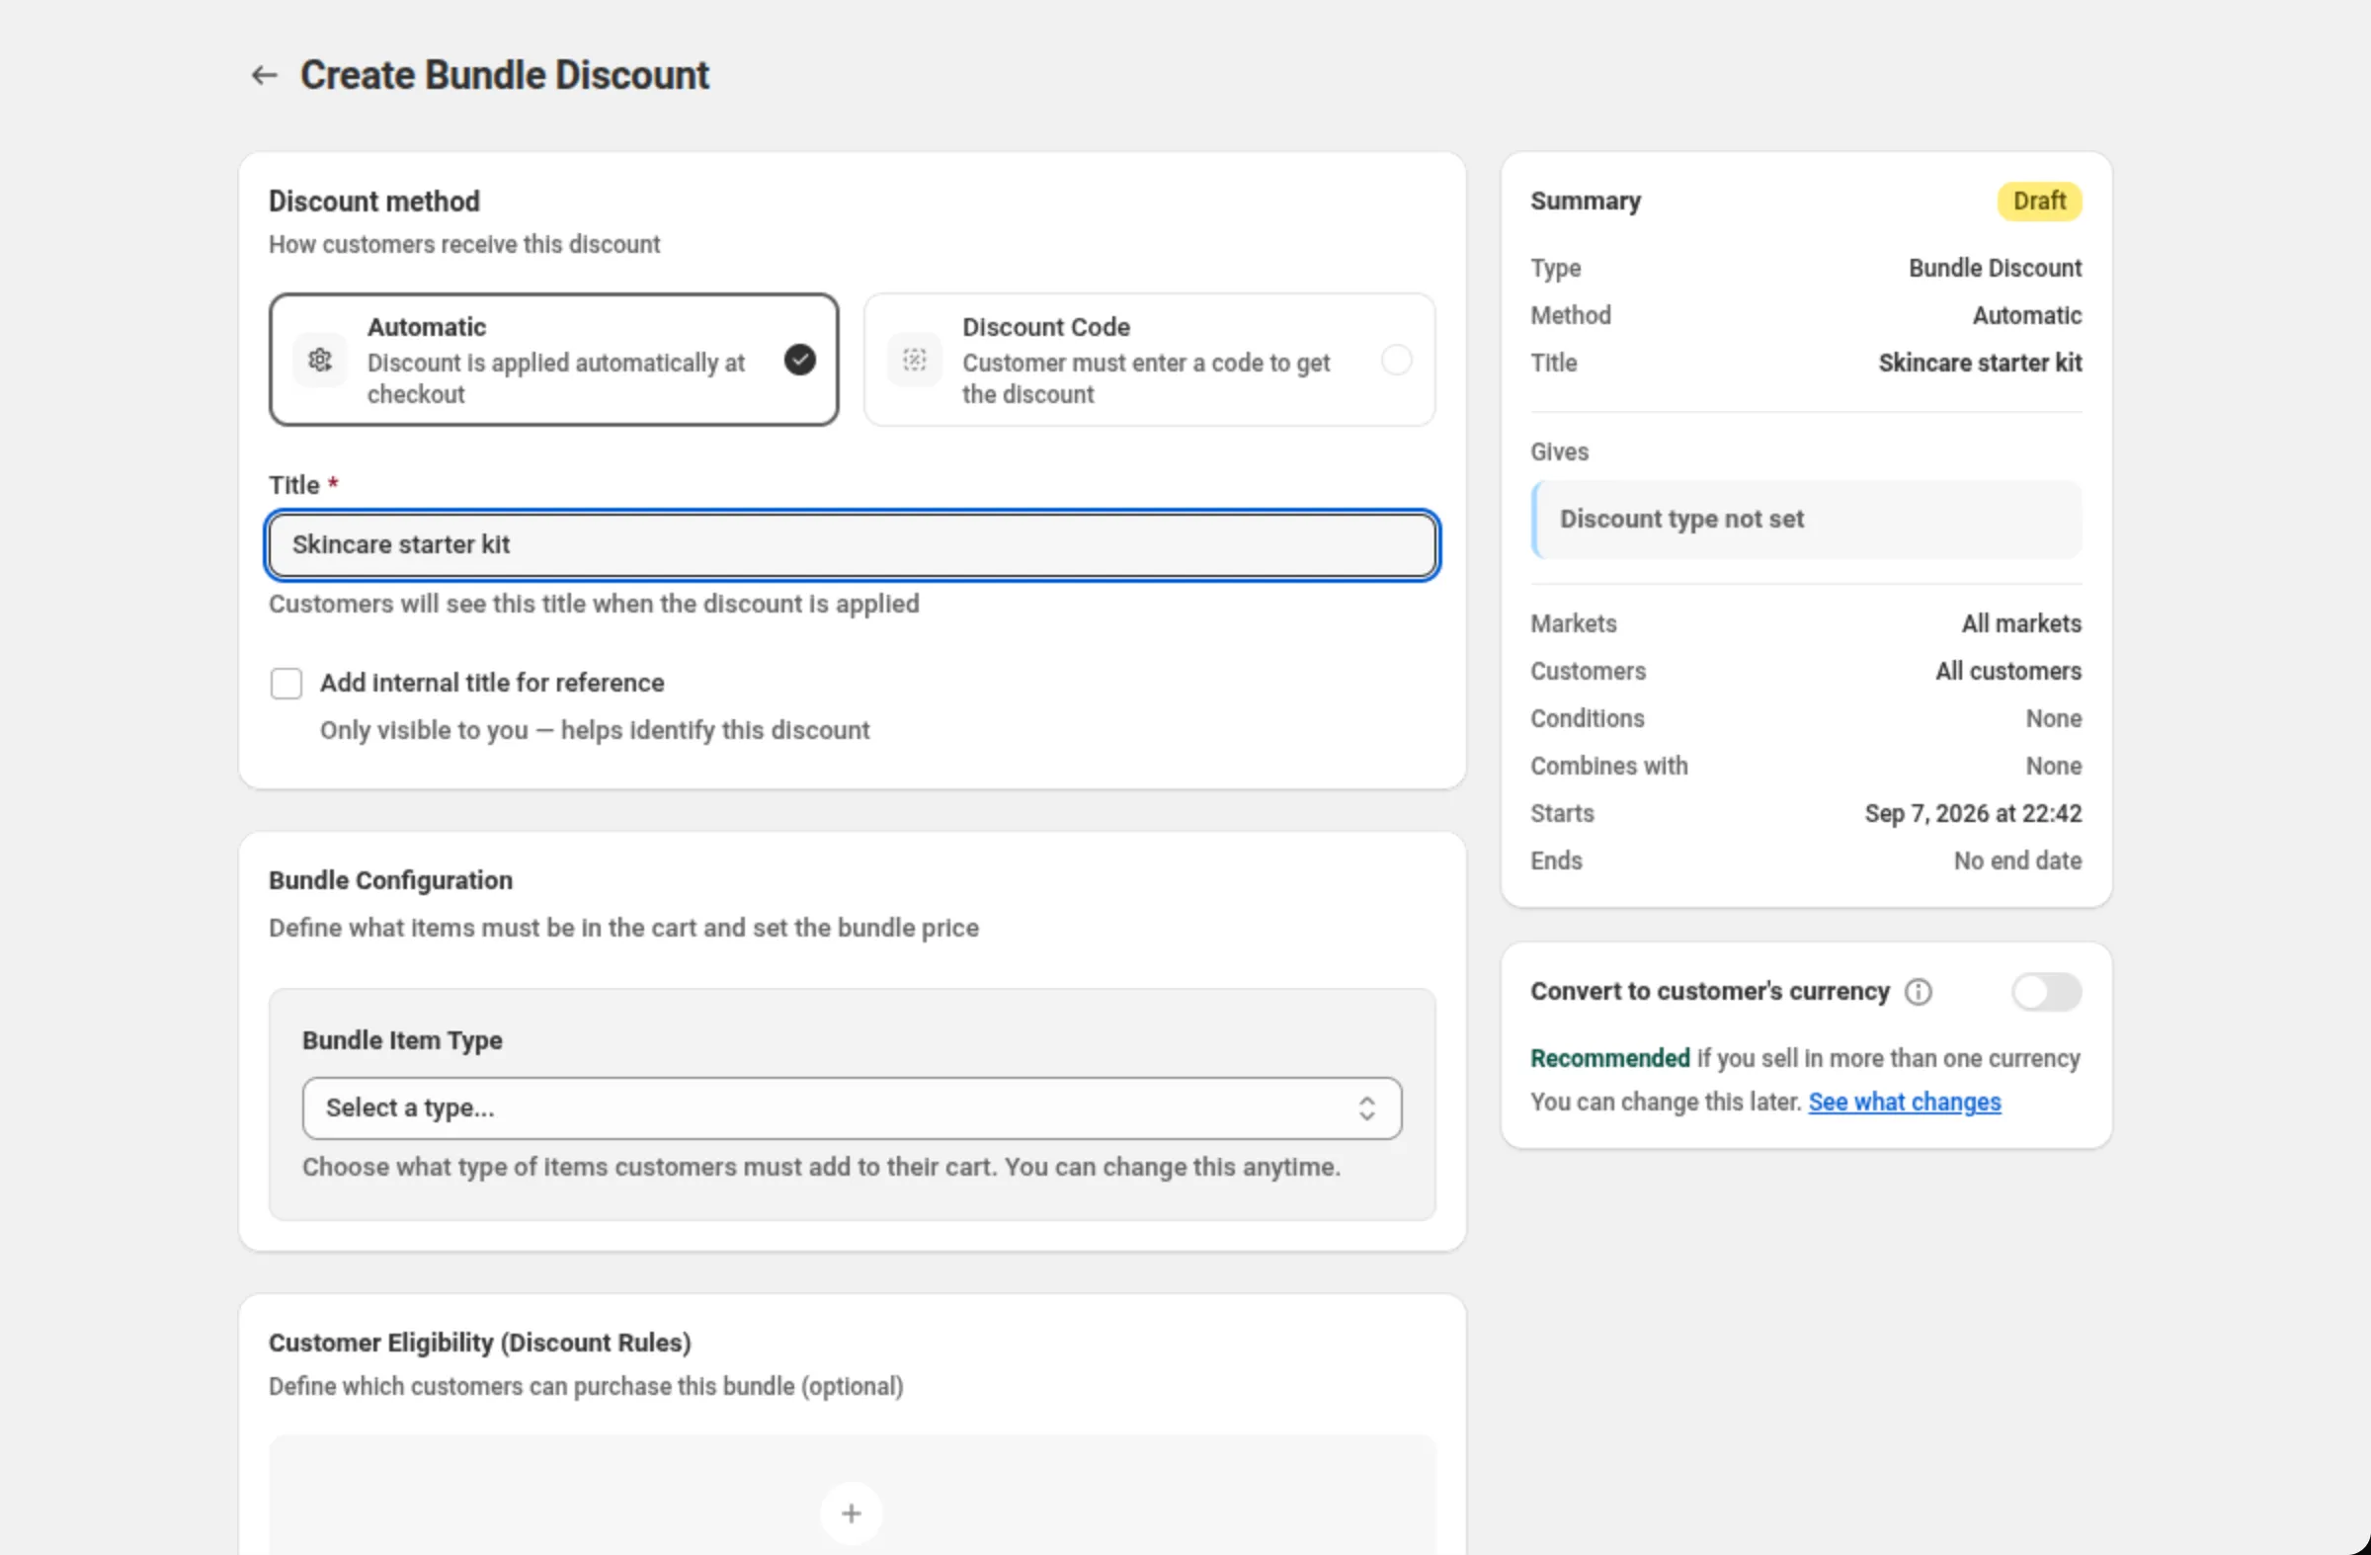Click the Bundle Configuration heading
Viewport: 2371px width, 1555px height.
point(390,880)
